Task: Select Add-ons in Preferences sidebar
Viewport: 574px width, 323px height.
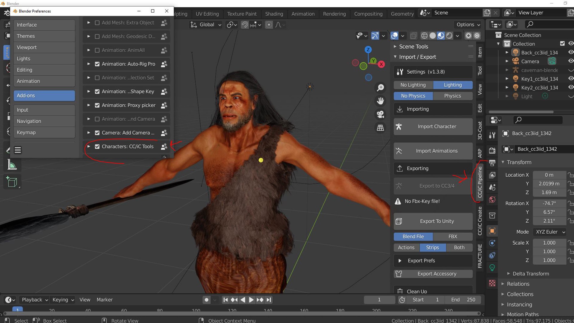Action: [44, 96]
